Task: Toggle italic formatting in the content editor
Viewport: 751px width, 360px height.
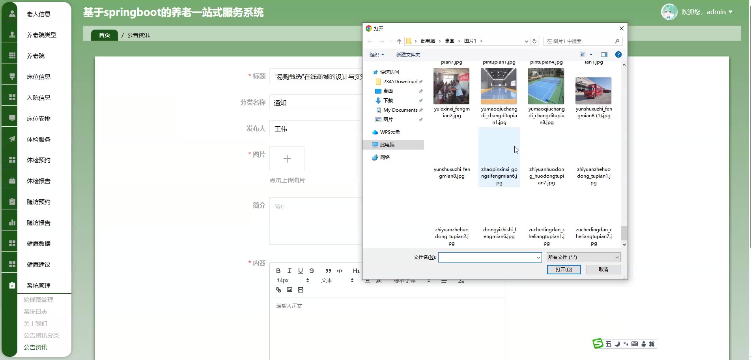Action: (x=289, y=271)
